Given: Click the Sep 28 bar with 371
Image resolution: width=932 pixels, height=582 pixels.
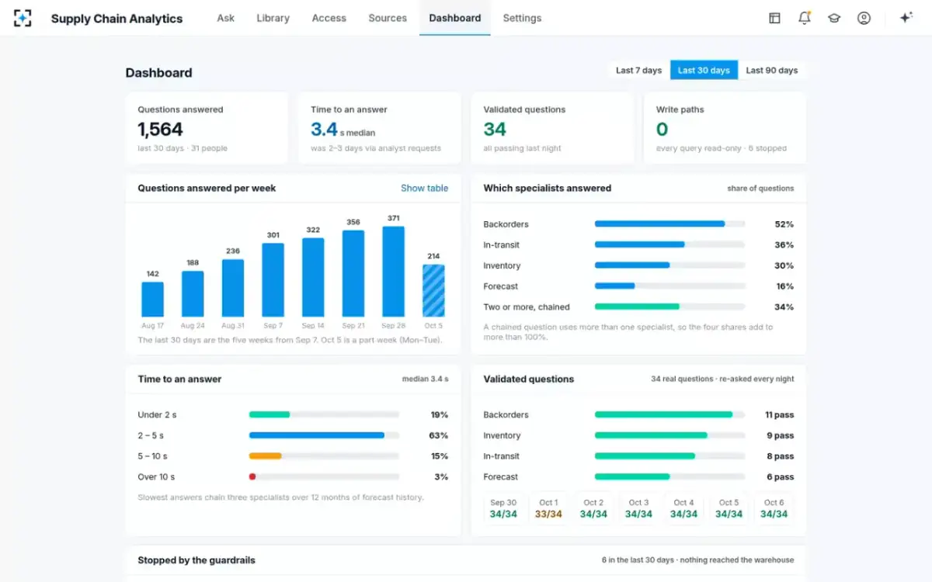Looking at the screenshot, I should [394, 272].
